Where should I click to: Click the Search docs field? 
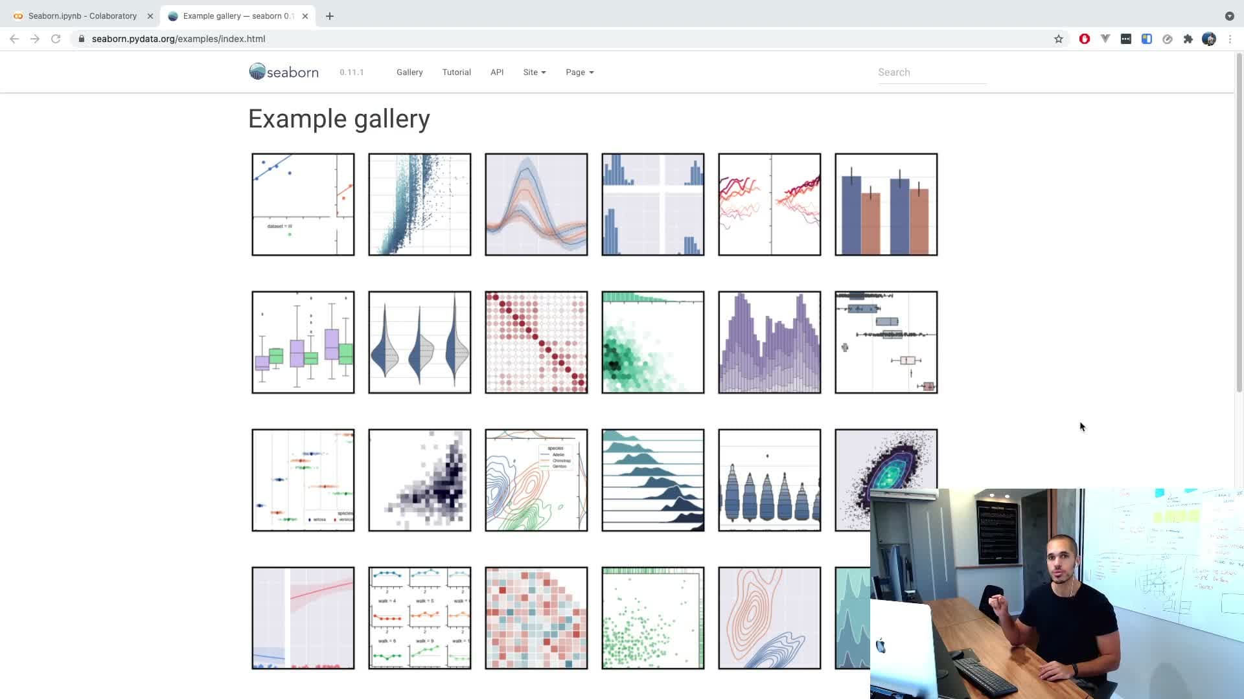coord(932,72)
